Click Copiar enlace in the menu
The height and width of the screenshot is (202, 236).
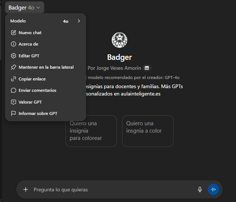[46, 79]
